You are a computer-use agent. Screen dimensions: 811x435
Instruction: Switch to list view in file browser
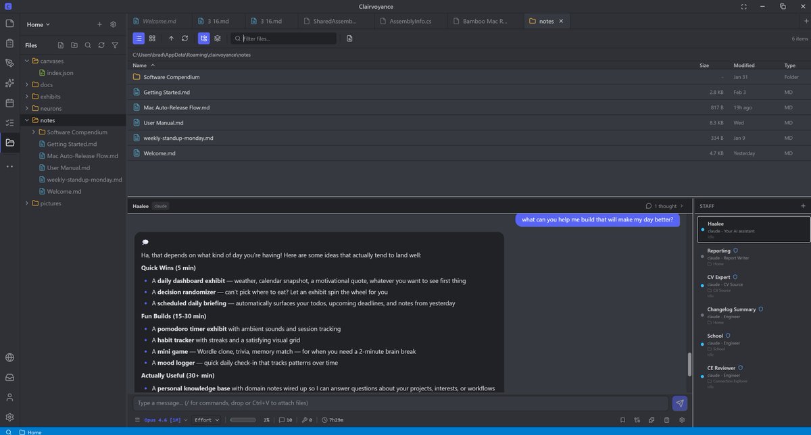[139, 39]
